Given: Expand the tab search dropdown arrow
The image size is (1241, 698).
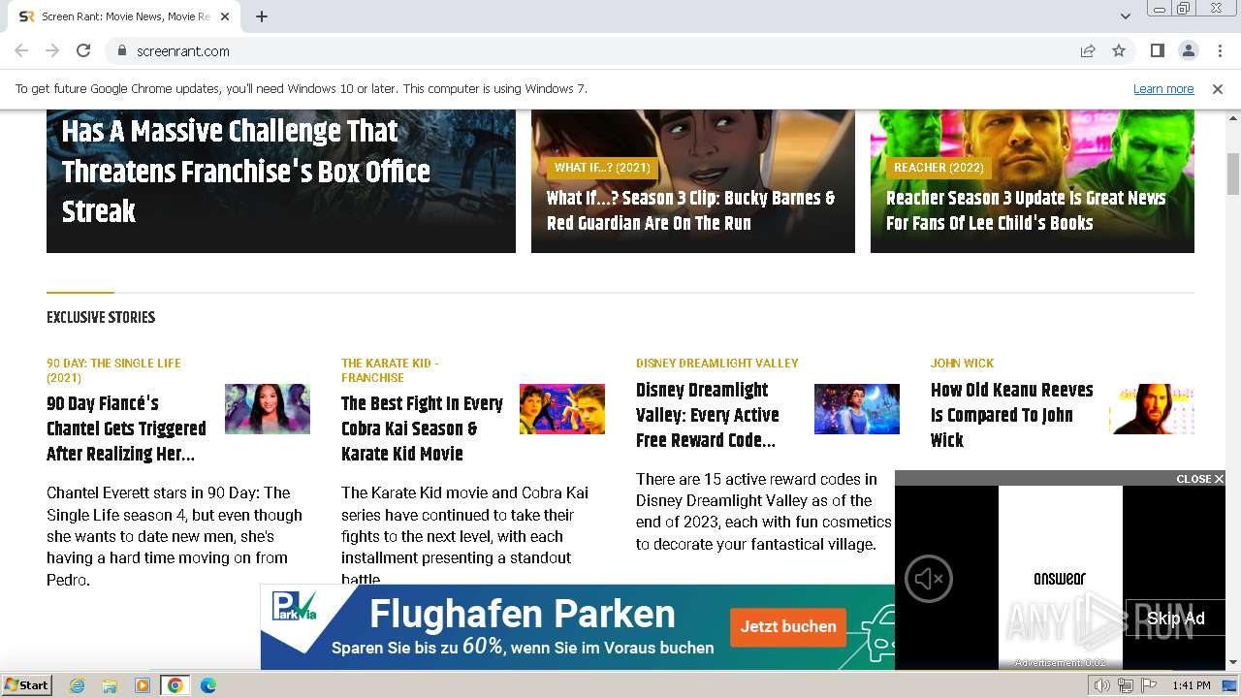Looking at the screenshot, I should pyautogui.click(x=1126, y=16).
